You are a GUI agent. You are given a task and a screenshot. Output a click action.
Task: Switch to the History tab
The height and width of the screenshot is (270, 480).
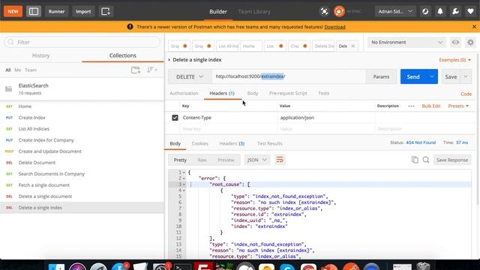click(x=40, y=55)
